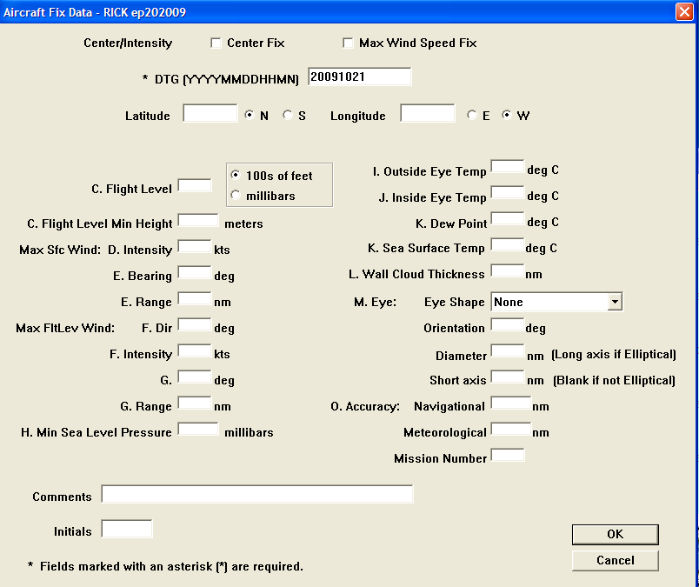699x587 pixels.
Task: Switch Flight Level units to millibars
Action: (x=235, y=194)
